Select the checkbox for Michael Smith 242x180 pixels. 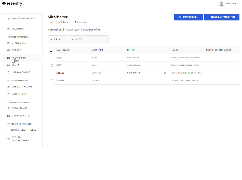[x=52, y=81]
